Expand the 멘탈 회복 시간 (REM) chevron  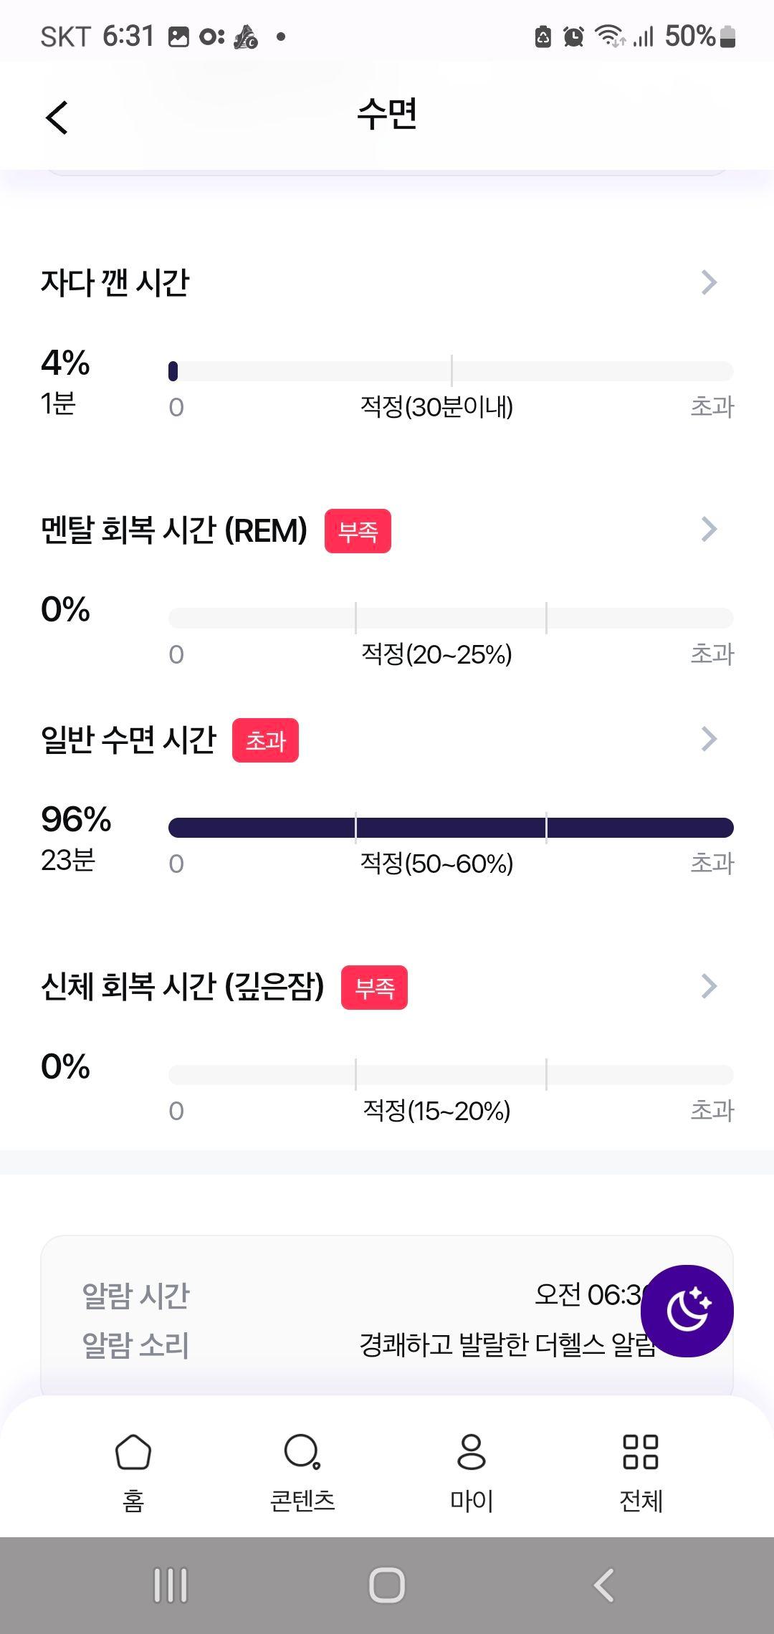(x=709, y=530)
